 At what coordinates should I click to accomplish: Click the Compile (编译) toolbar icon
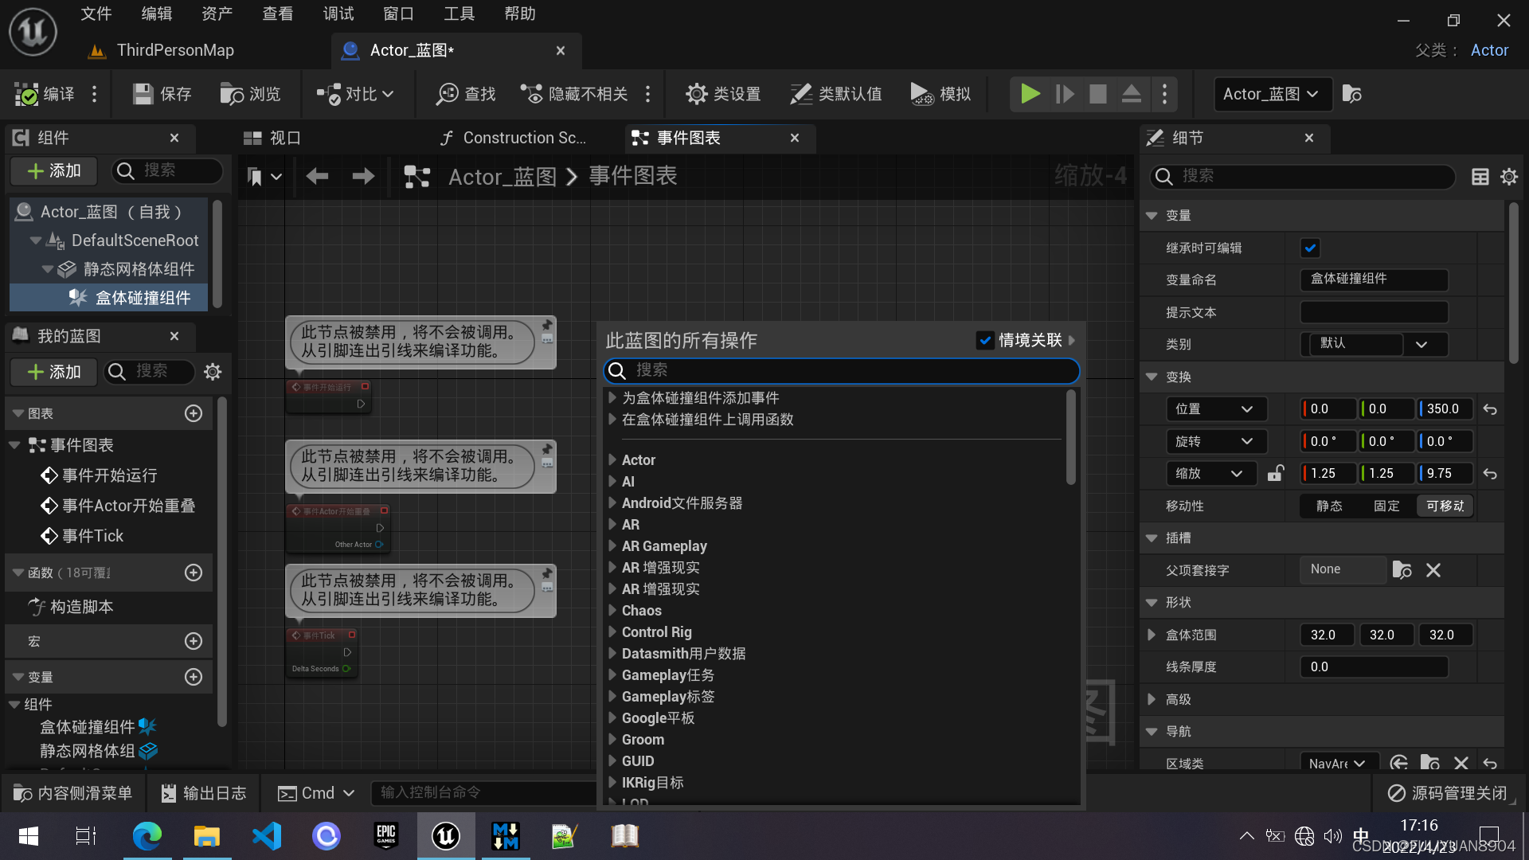coord(27,94)
